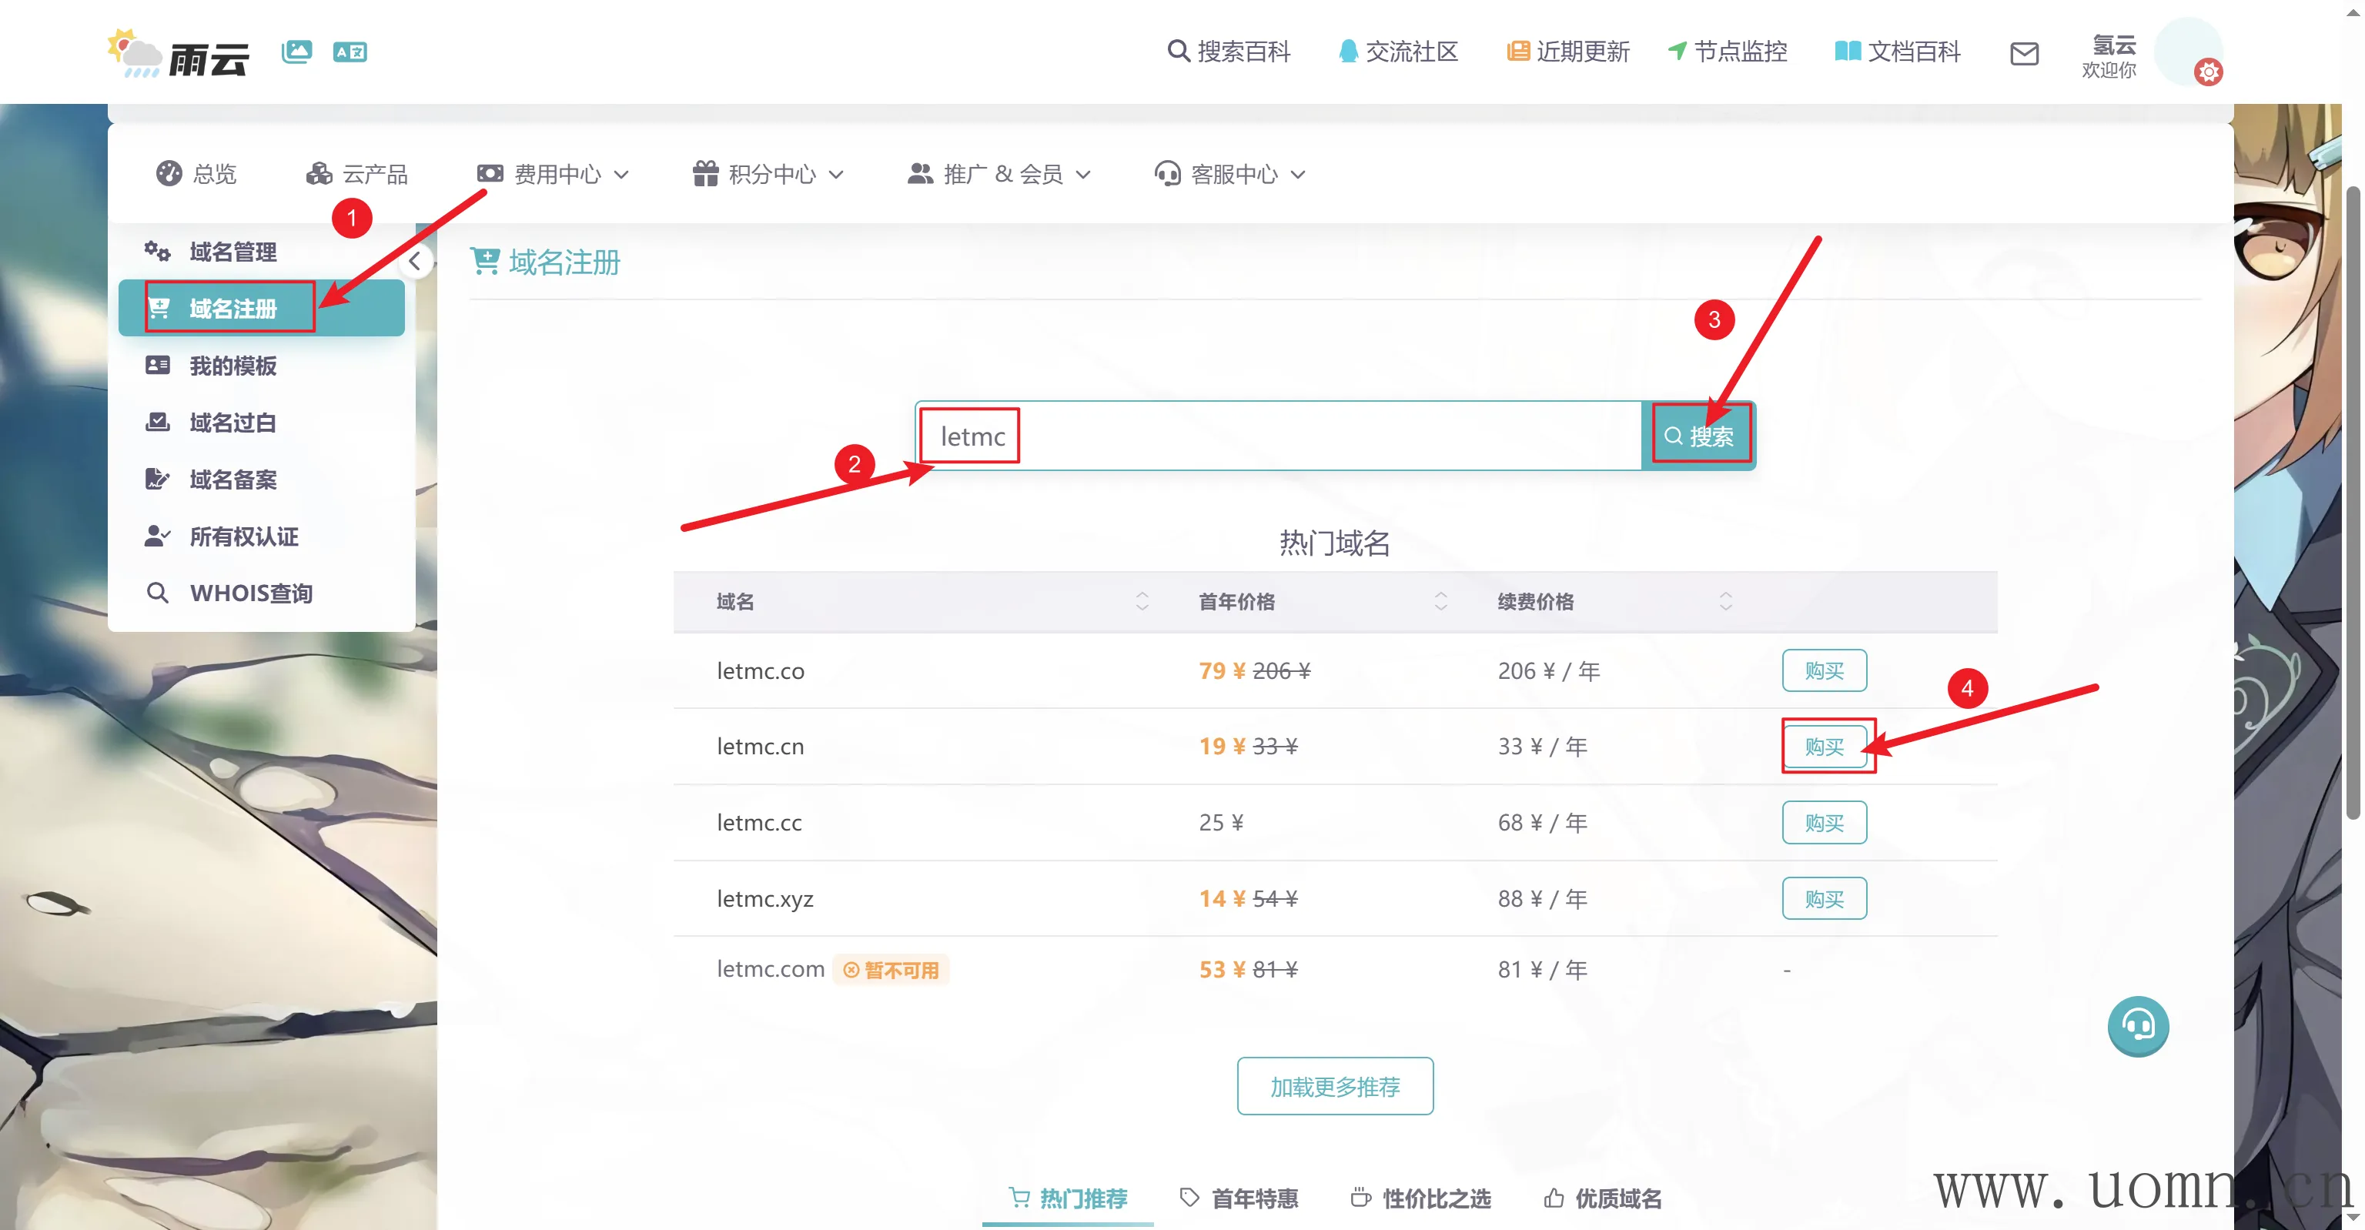Toggle sort on 首年价格 column
Image resolution: width=2365 pixels, height=1230 pixels.
coord(1440,601)
